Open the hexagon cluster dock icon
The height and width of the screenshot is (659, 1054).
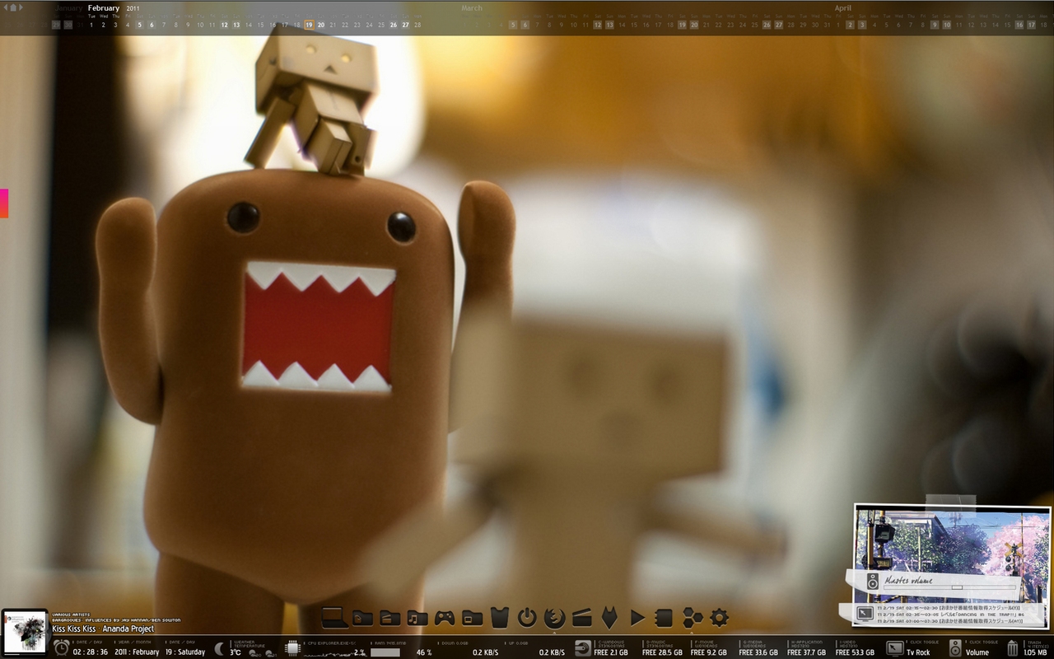click(x=692, y=617)
